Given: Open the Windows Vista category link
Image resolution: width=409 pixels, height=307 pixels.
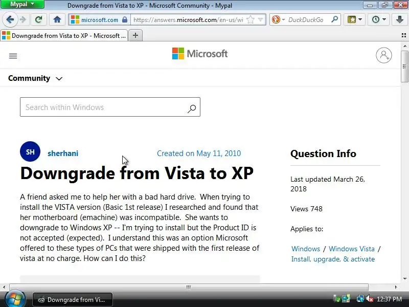Looking at the screenshot, I should (x=352, y=249).
